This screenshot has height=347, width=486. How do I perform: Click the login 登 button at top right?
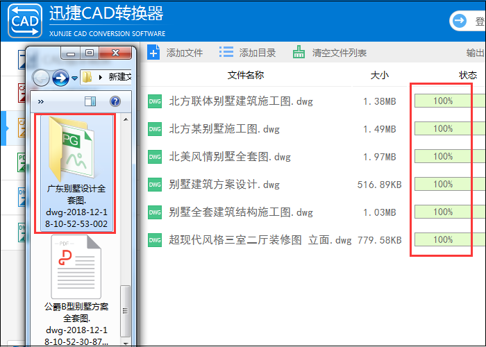point(468,21)
